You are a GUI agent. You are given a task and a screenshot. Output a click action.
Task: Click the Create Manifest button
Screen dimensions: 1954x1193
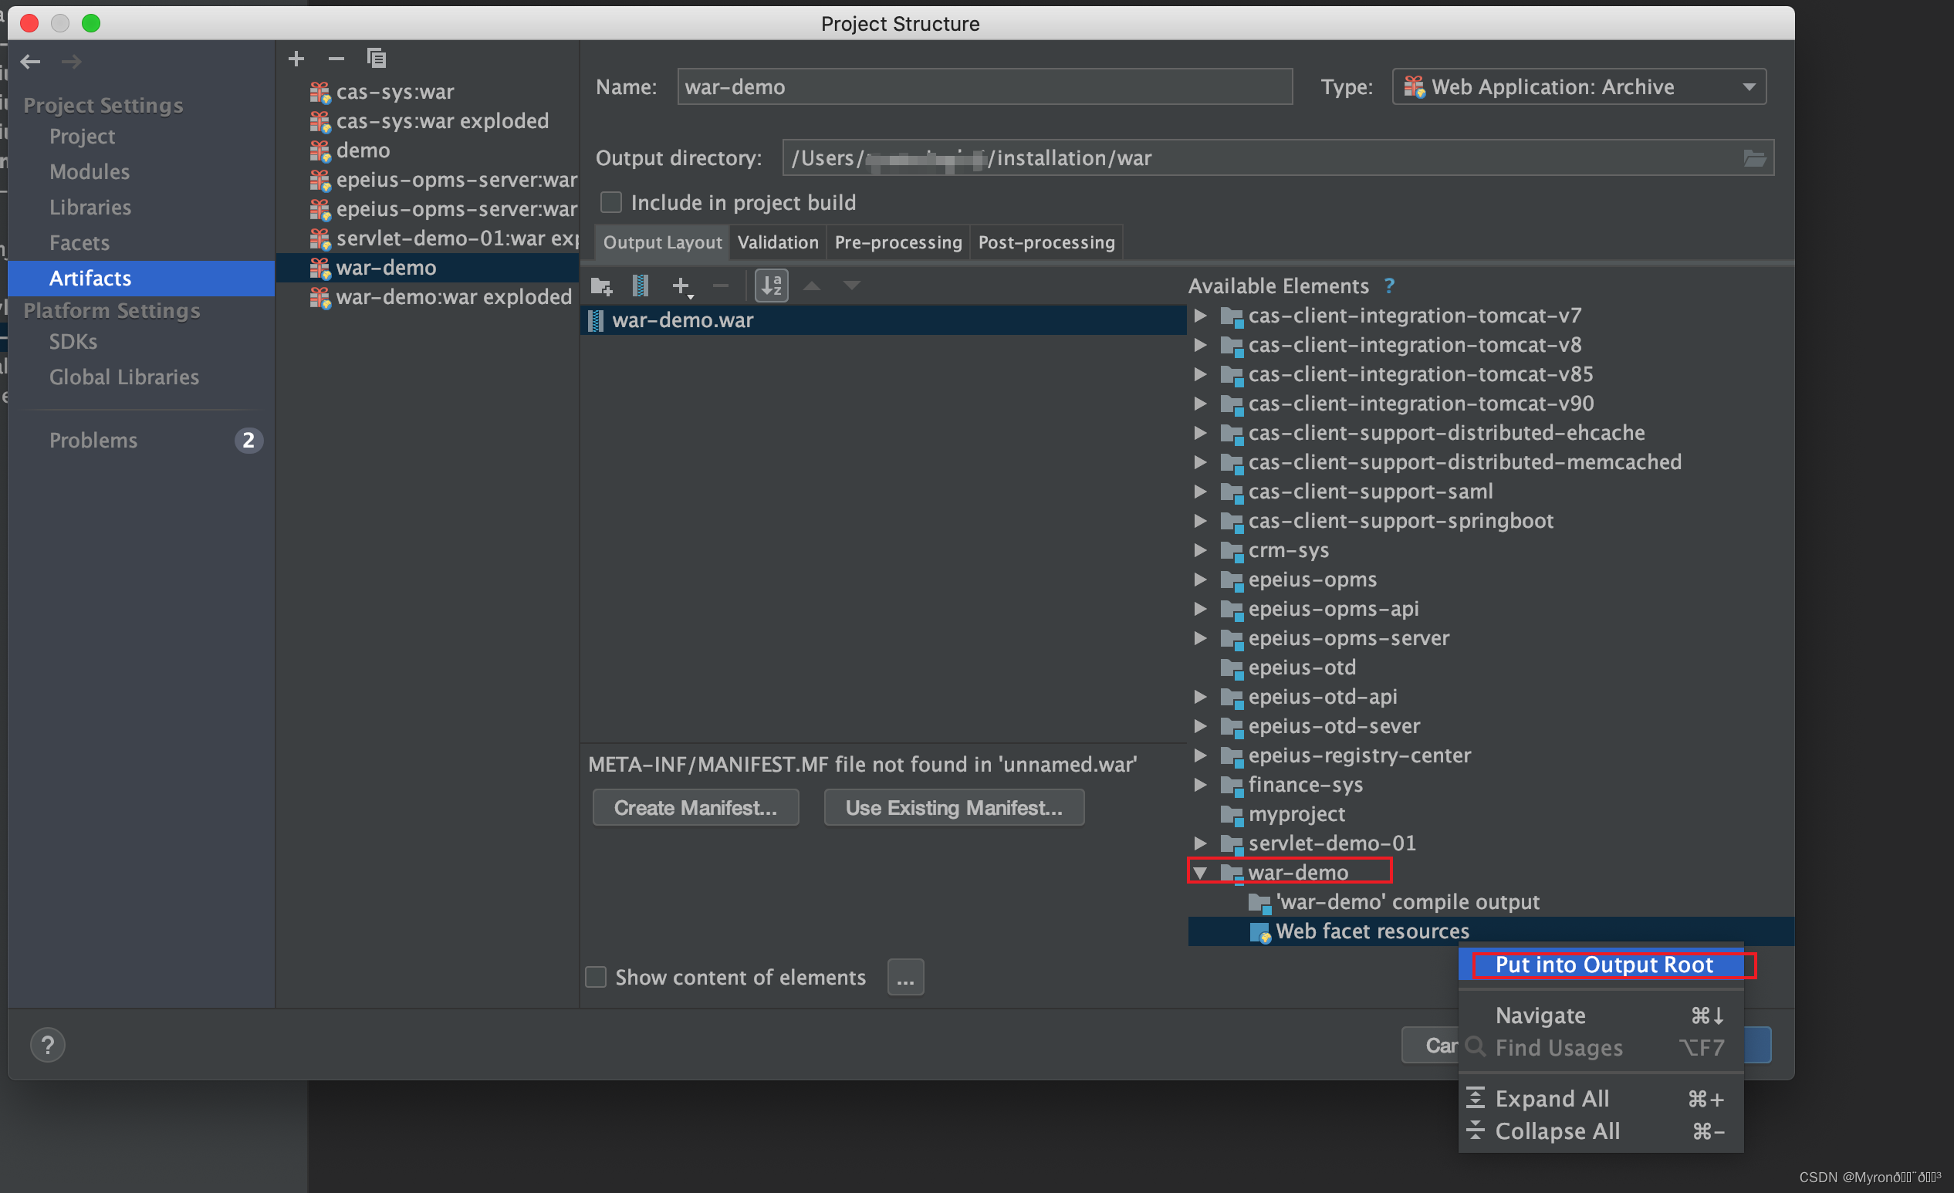pyautogui.click(x=695, y=807)
